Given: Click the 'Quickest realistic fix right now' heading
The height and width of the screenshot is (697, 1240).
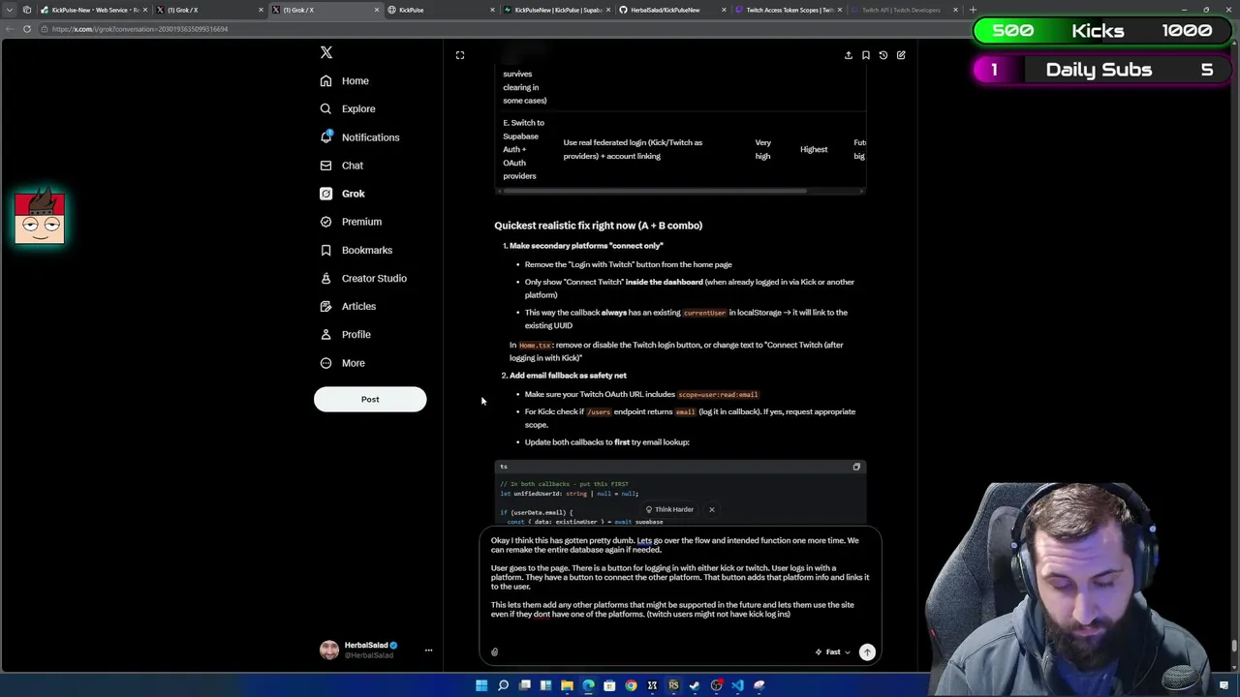Looking at the screenshot, I should click(598, 226).
